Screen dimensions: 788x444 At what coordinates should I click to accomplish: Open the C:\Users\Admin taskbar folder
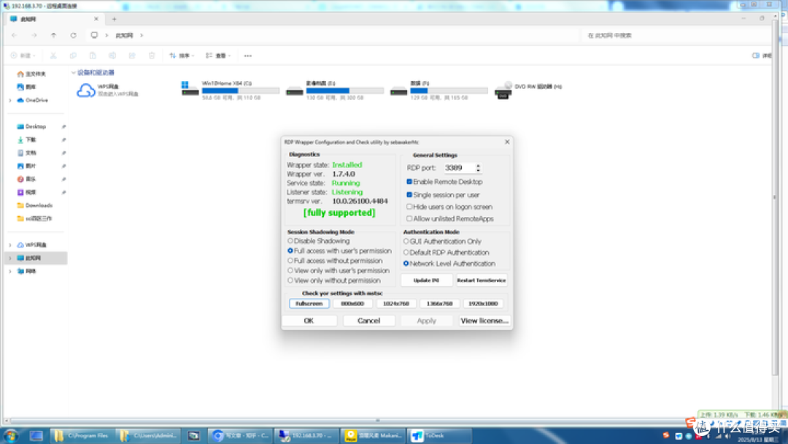click(150, 435)
